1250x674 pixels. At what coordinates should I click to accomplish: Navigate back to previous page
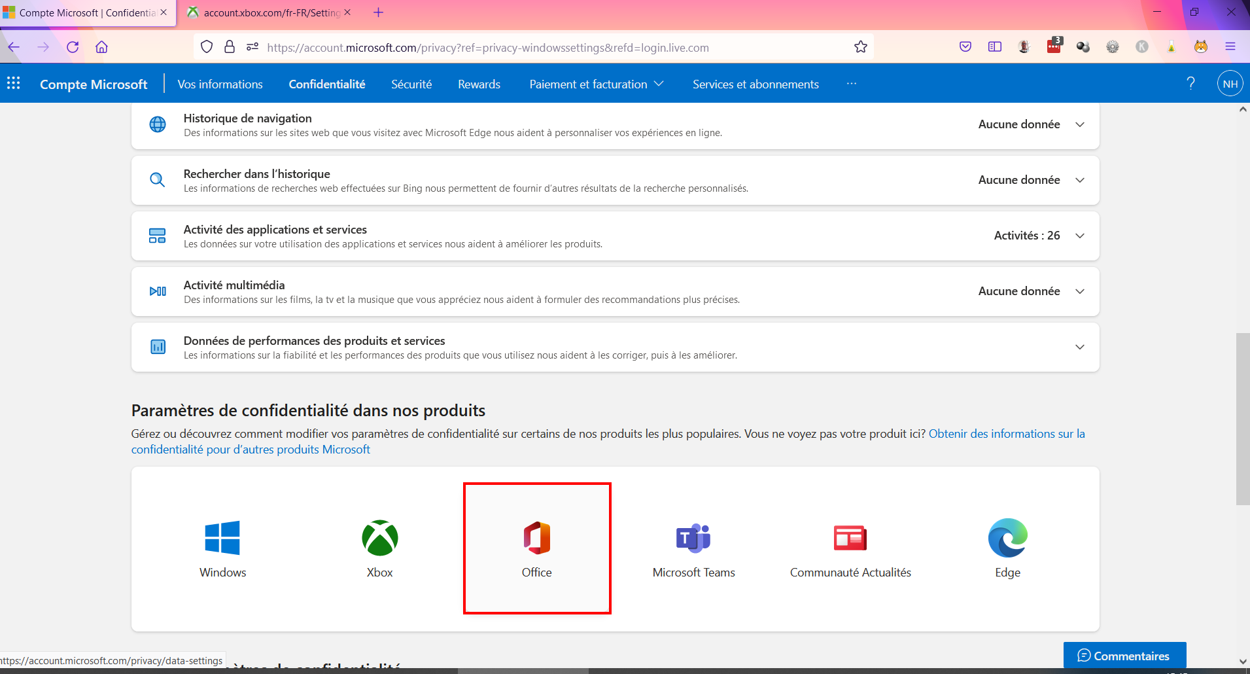pyautogui.click(x=14, y=47)
